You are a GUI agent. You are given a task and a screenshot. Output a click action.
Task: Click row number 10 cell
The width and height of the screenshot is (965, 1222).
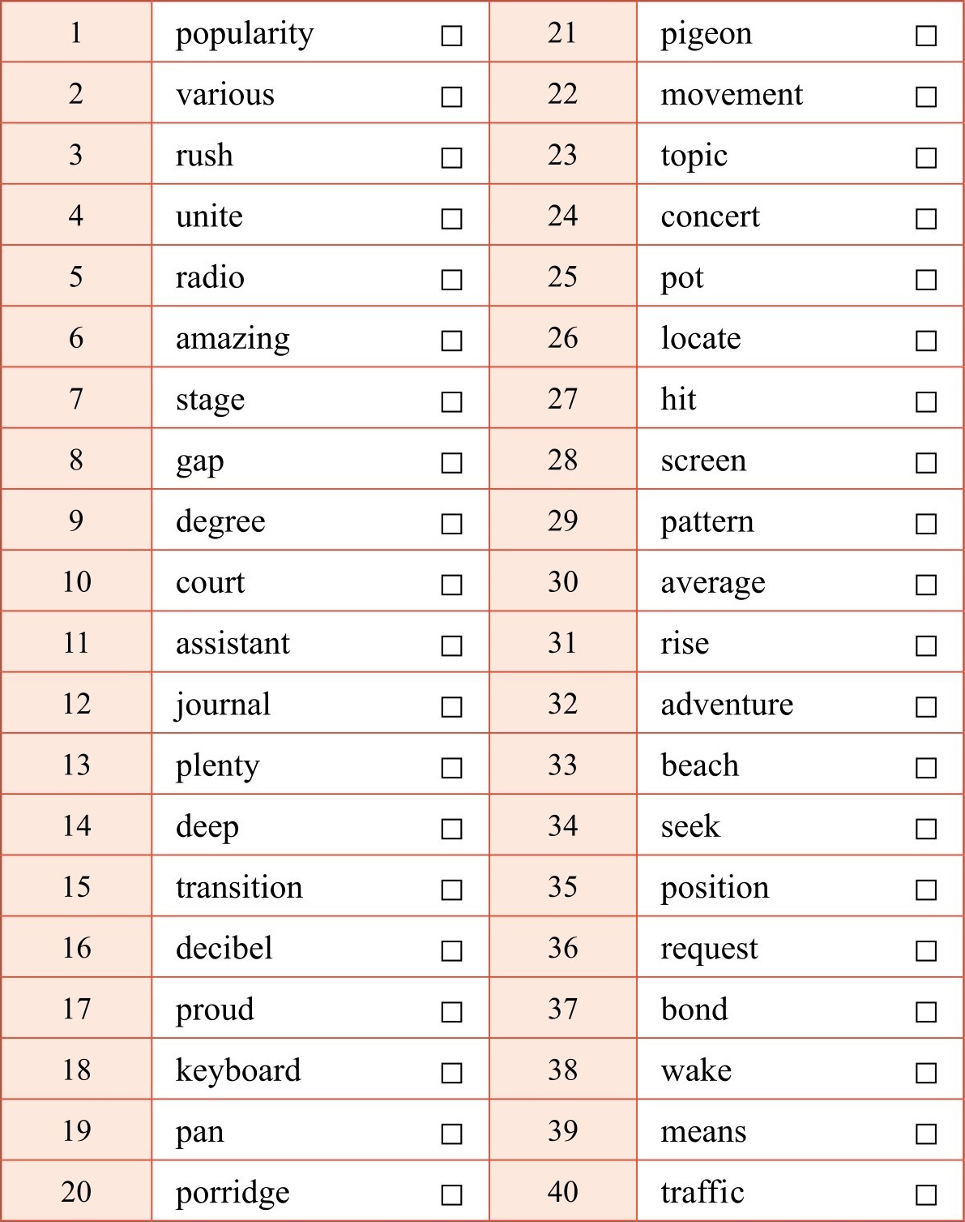coord(76,581)
